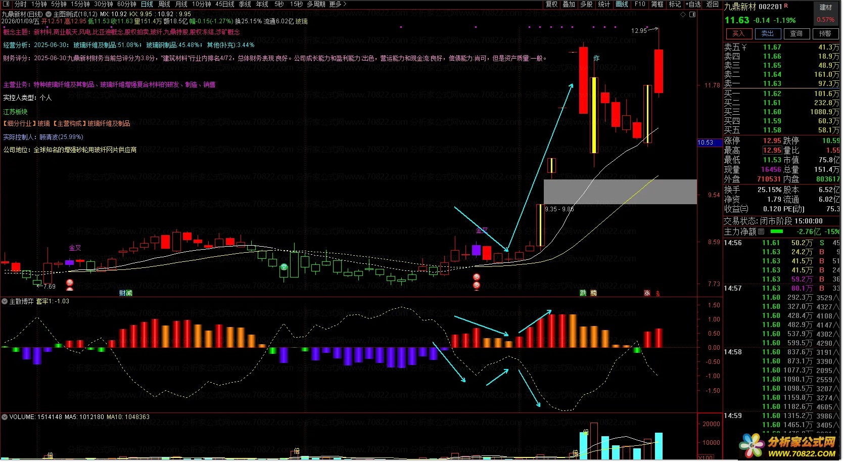Open the 多周期 multi-period view

[316, 4]
